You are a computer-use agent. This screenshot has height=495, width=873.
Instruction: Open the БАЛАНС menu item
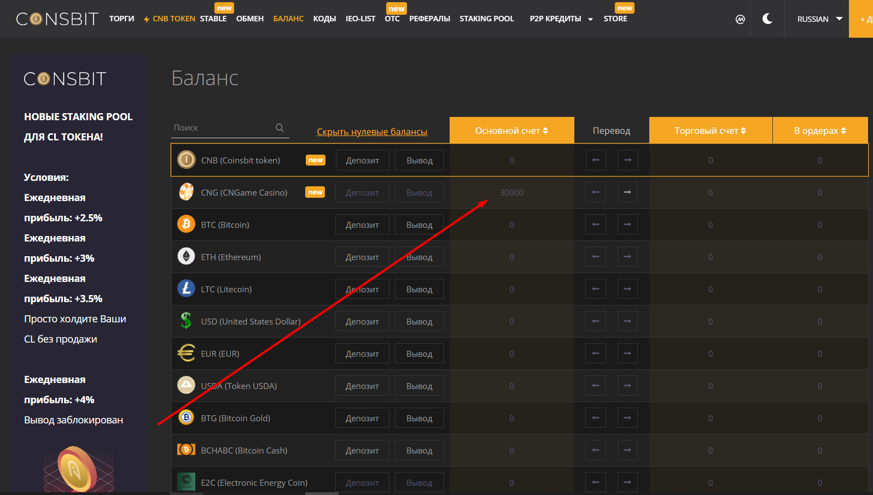(288, 19)
